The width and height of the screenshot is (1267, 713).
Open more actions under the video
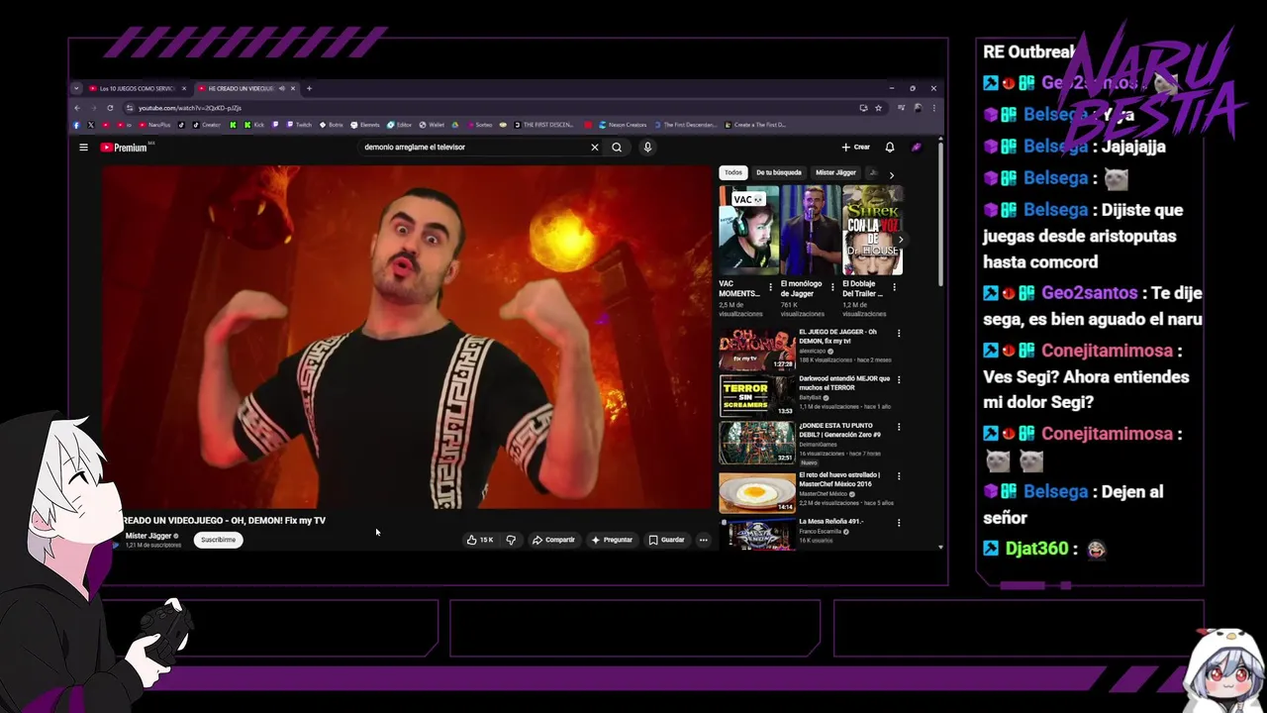[704, 540]
